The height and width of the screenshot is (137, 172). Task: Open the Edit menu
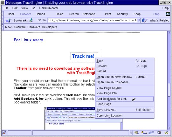(x=15, y=8)
